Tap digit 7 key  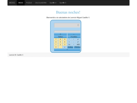56,39
